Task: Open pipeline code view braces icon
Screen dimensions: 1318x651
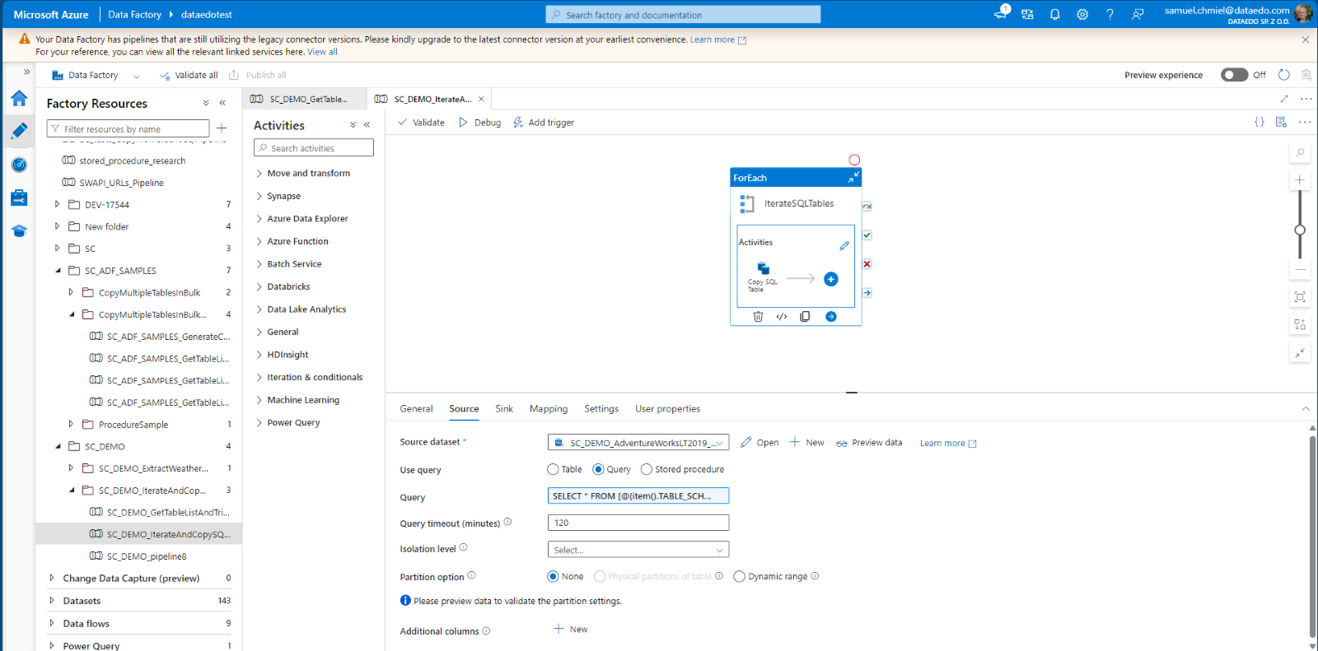Action: point(1259,122)
